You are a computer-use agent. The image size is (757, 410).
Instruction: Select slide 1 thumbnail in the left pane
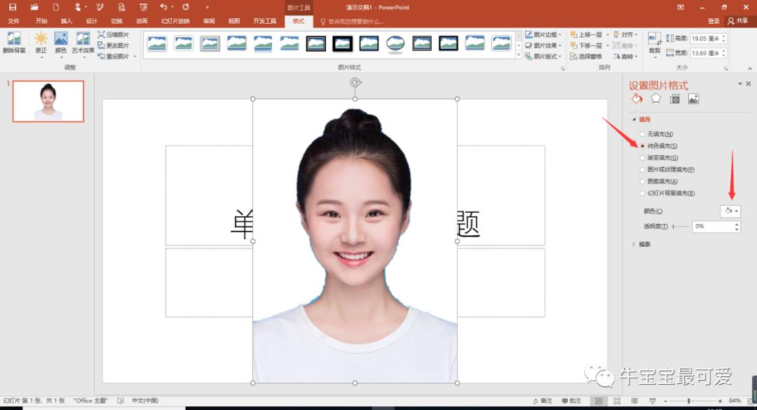pos(47,101)
